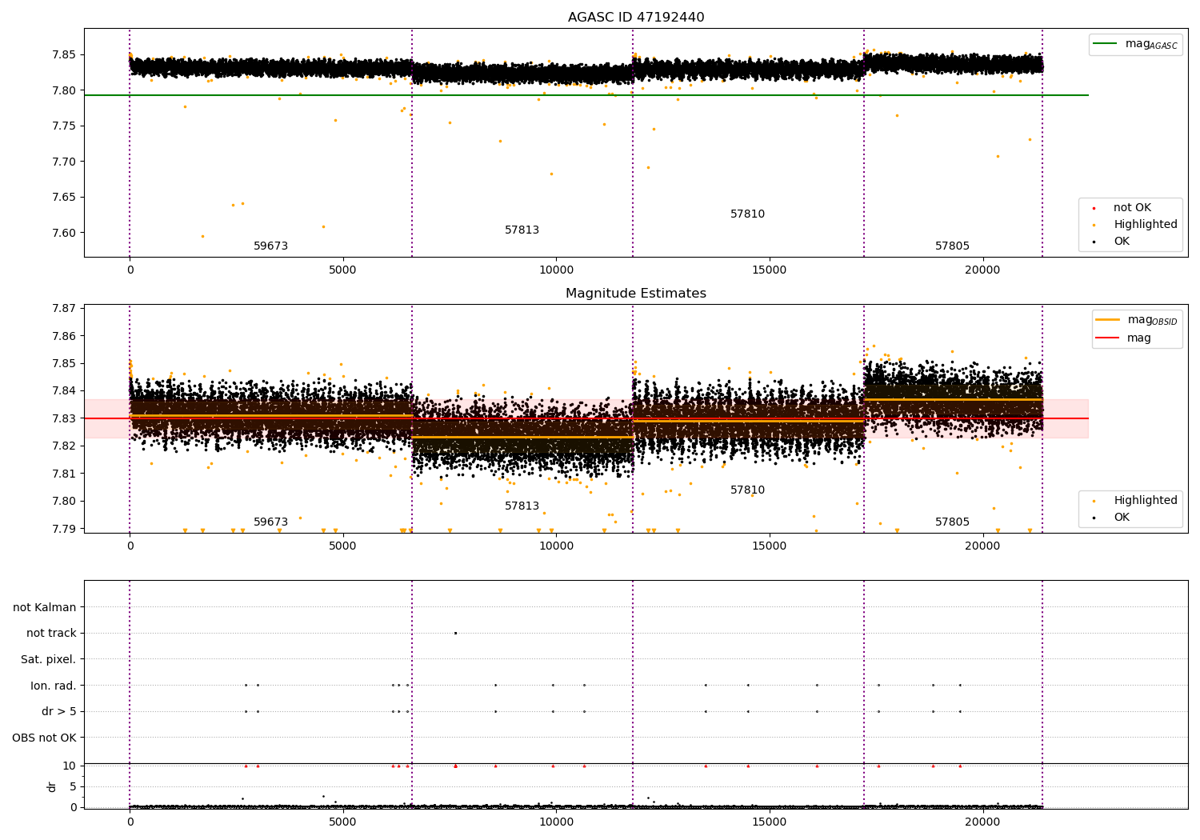Click the 'OBS not OK' row label

(45, 738)
